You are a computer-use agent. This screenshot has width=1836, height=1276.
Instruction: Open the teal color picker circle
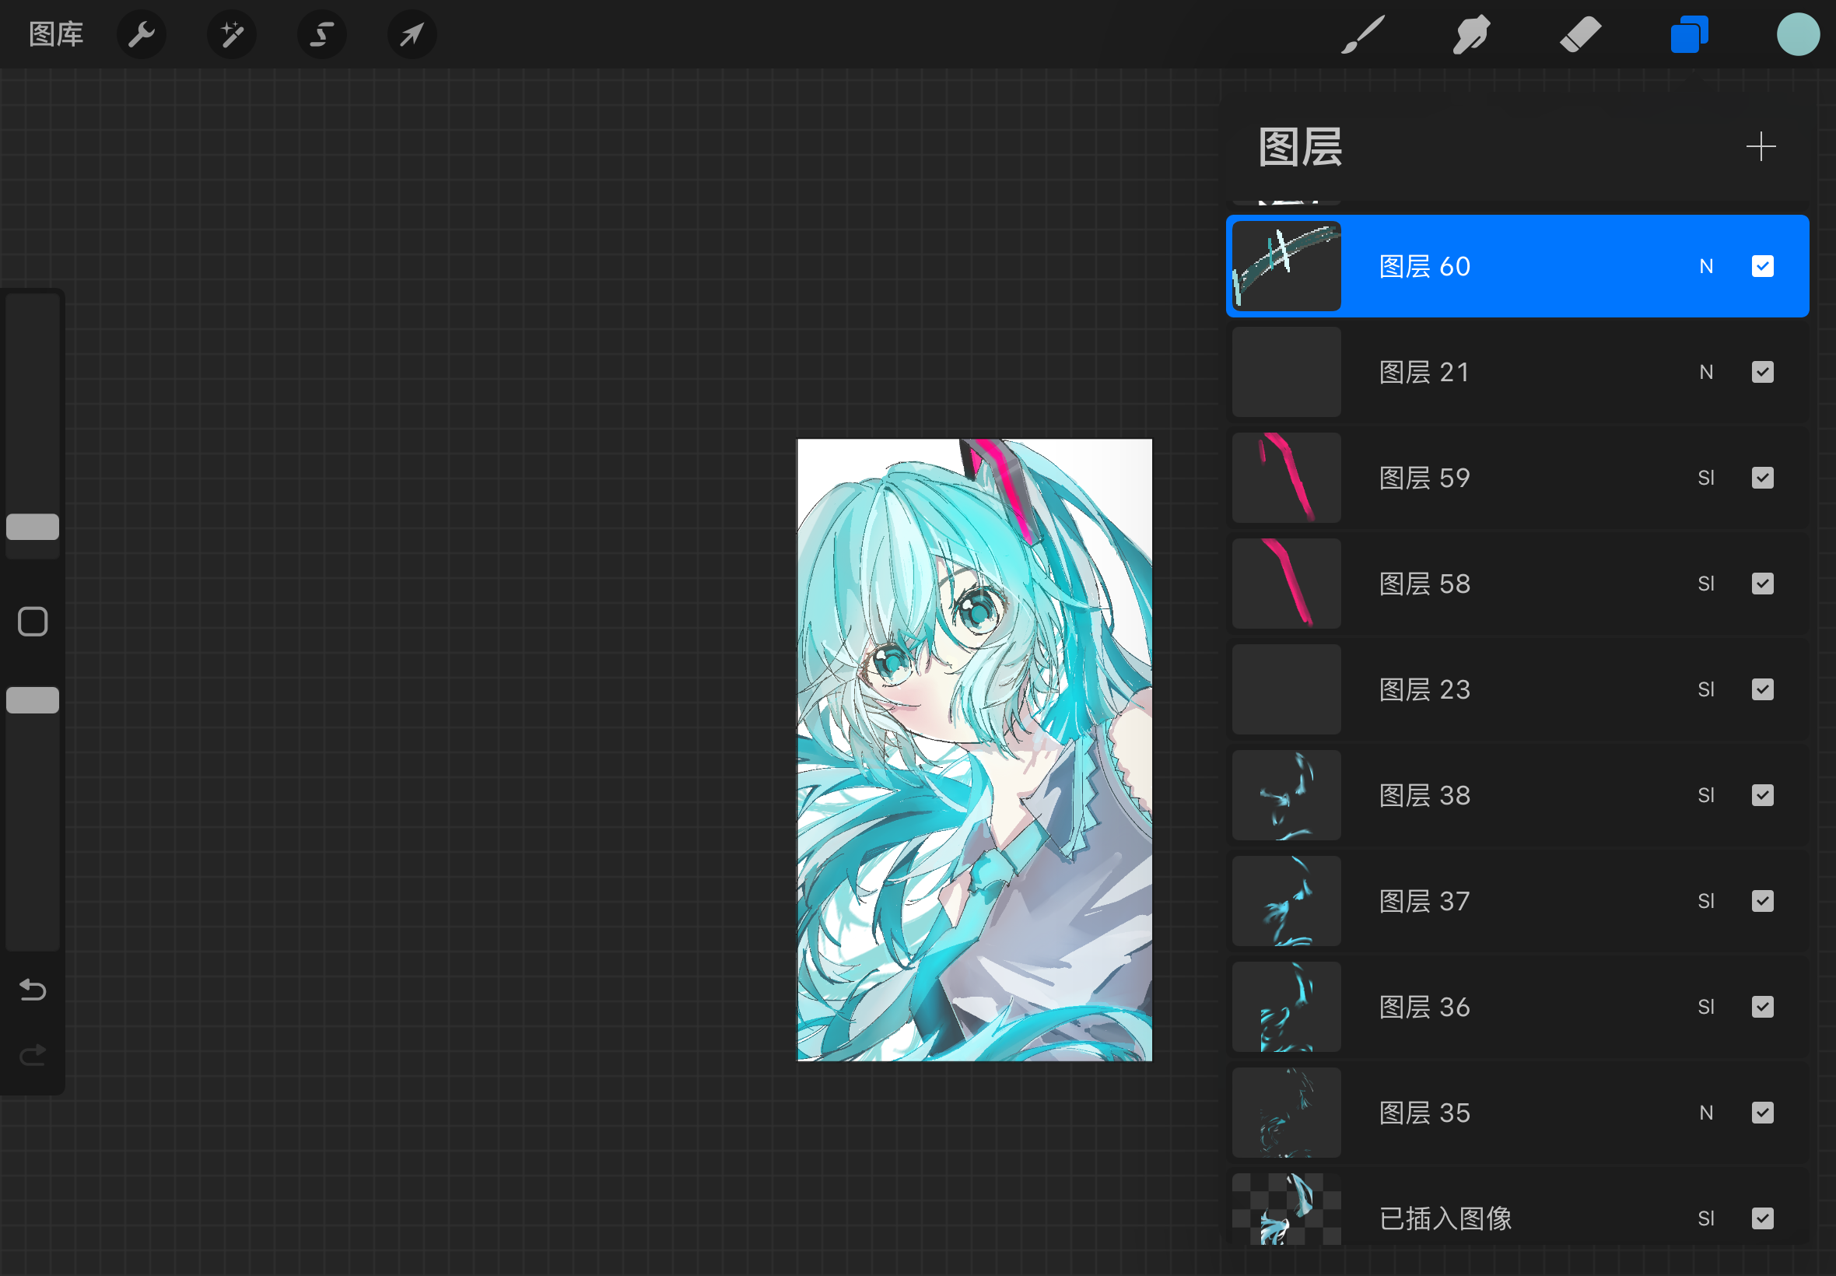tap(1798, 34)
